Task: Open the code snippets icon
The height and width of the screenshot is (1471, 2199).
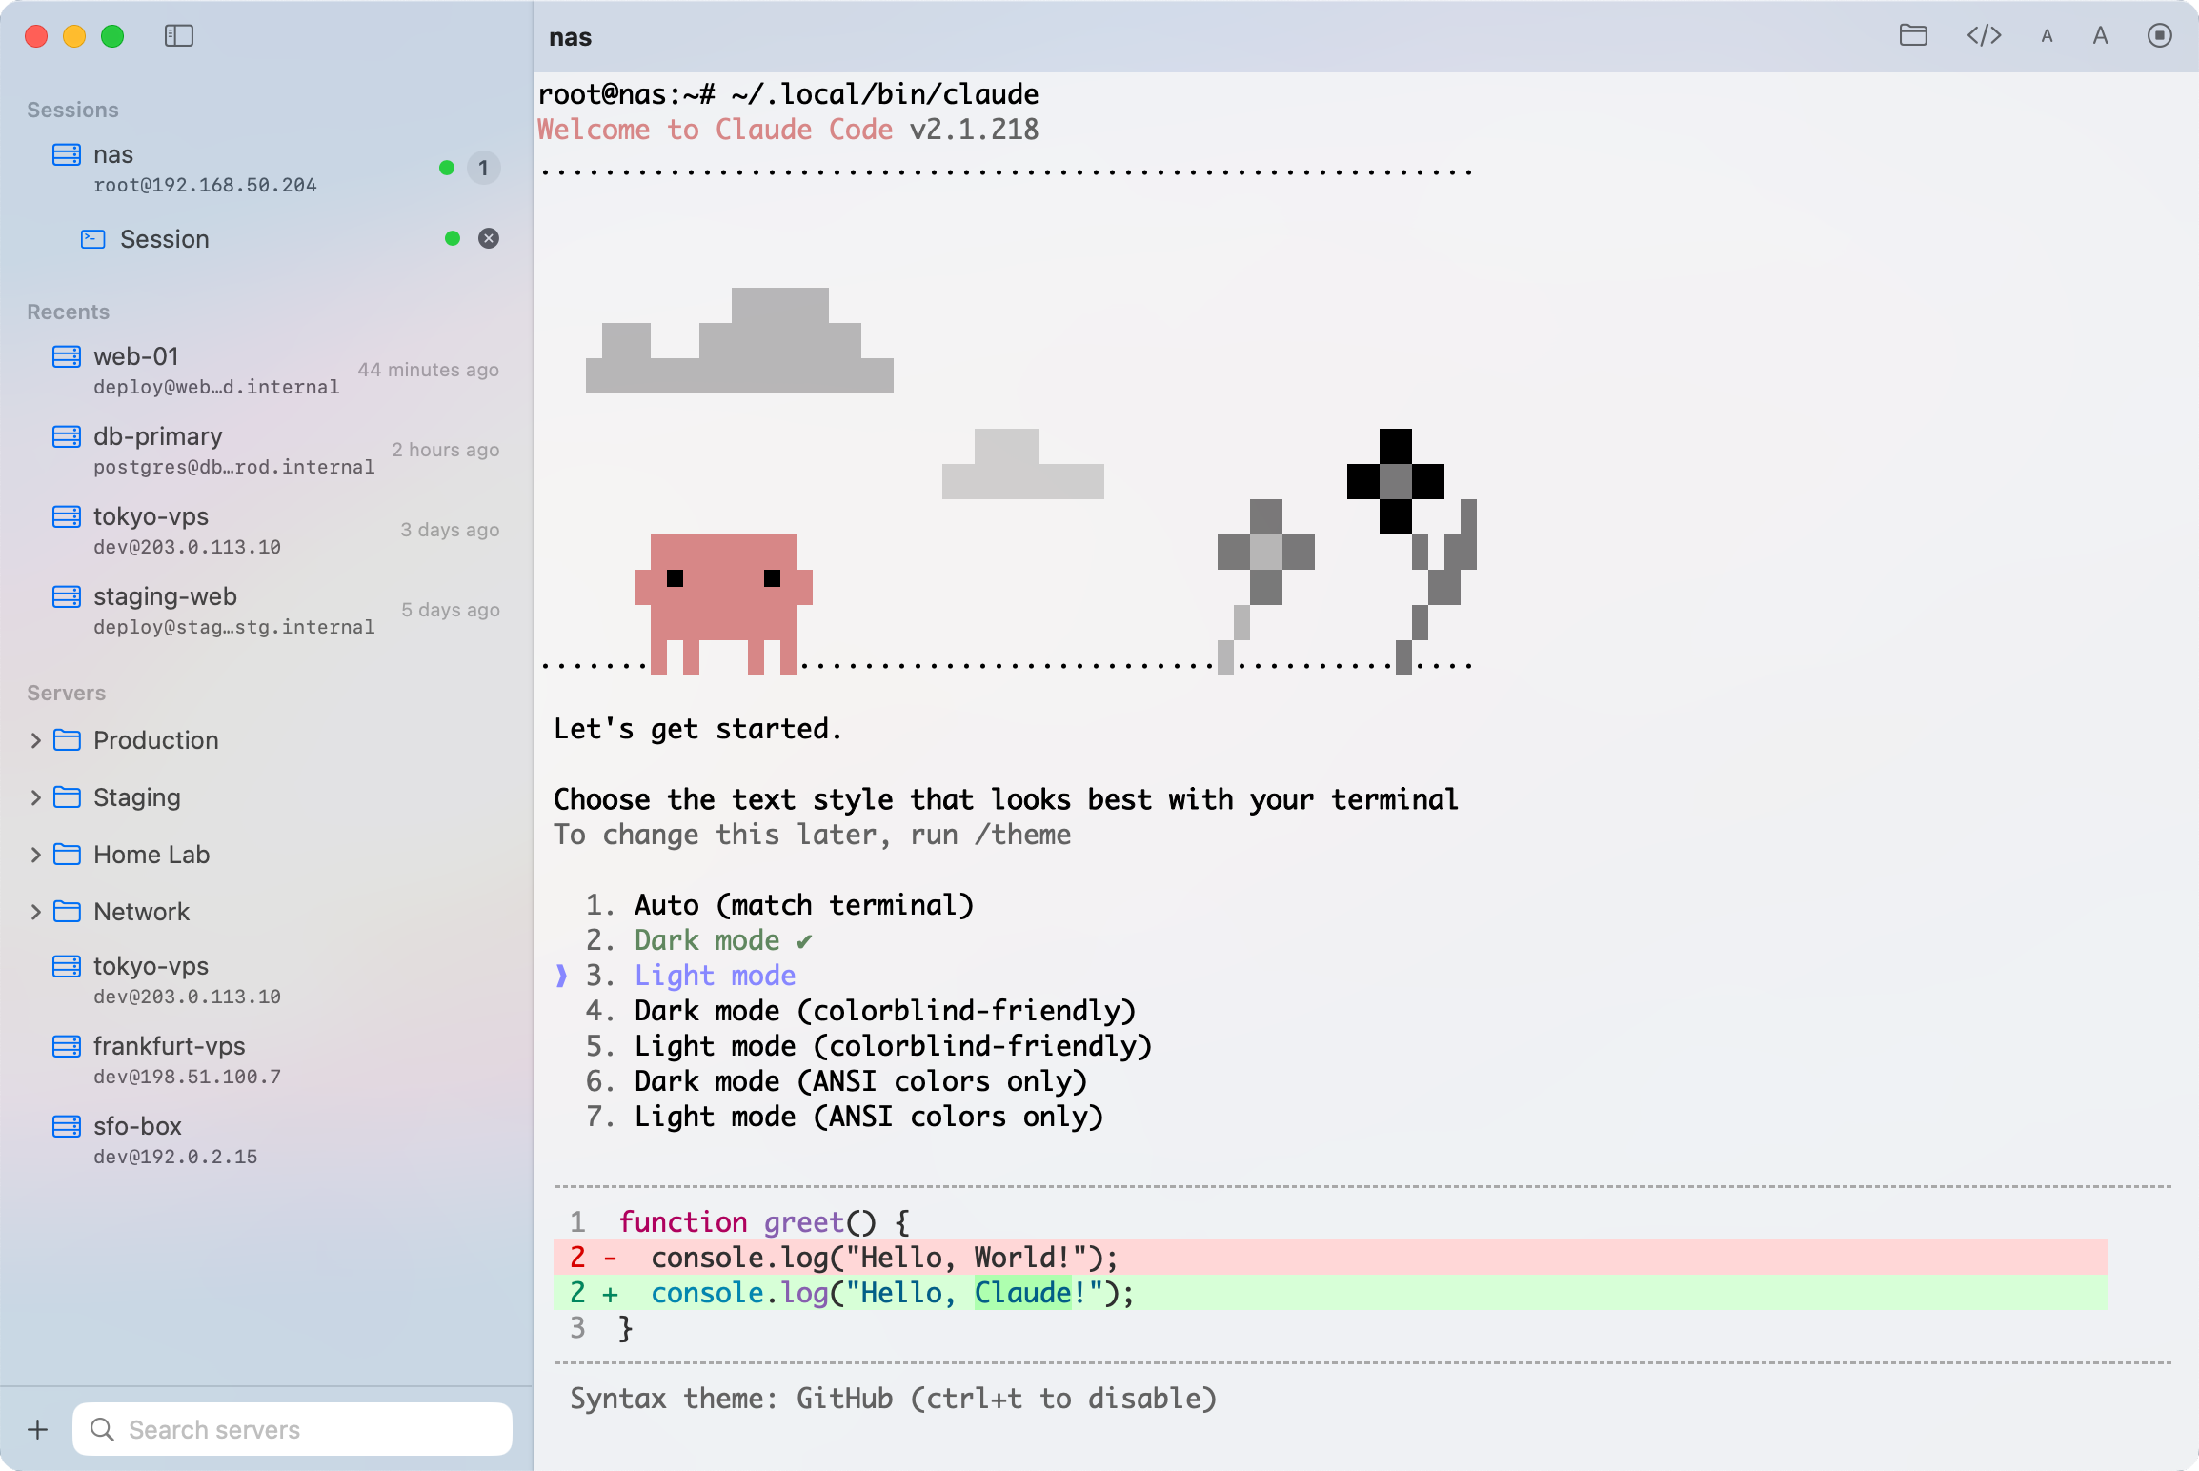Action: coord(1985,36)
